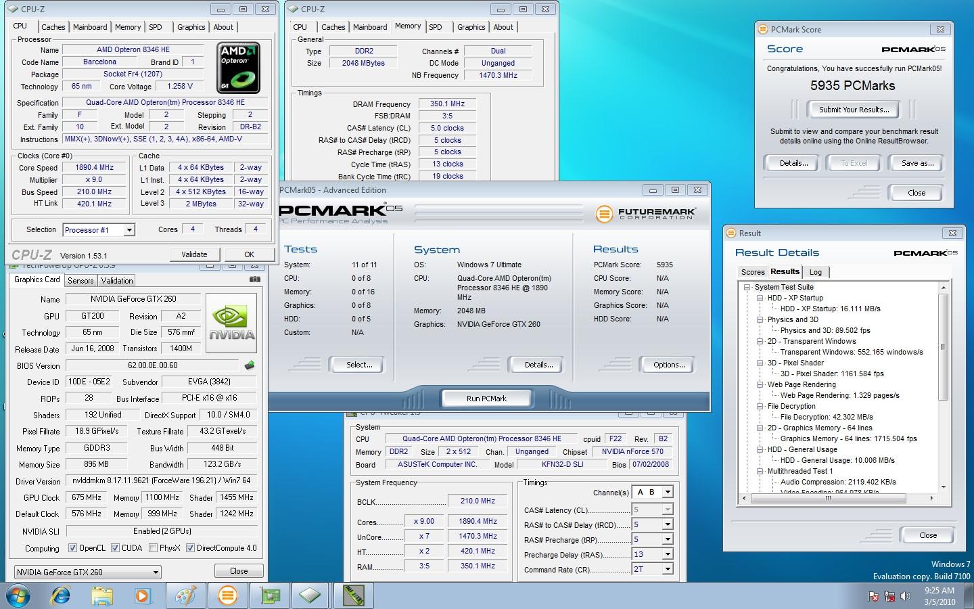
Task: Click the PCMark Score window title icon
Action: pyautogui.click(x=763, y=29)
